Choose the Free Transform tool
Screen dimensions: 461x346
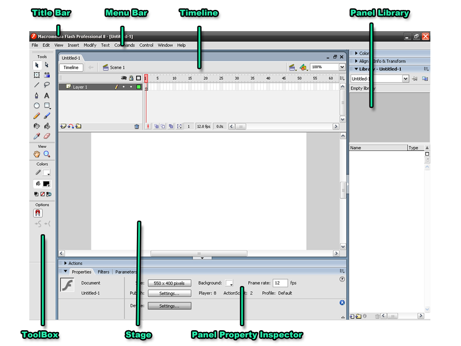(37, 75)
